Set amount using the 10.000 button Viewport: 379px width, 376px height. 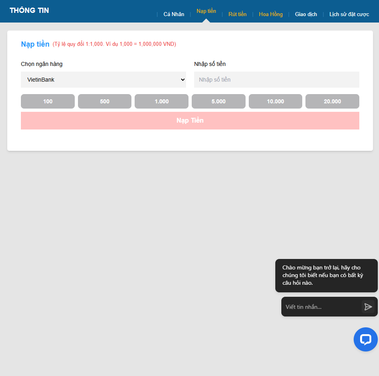point(275,101)
